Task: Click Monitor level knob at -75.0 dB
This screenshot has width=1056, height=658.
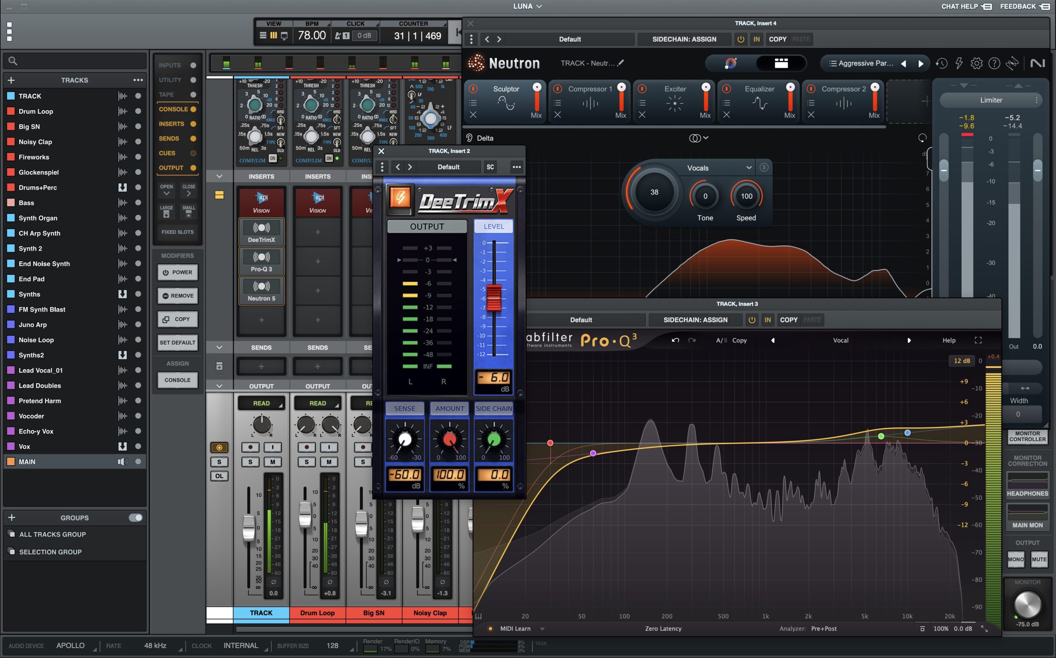Action: pos(1027,605)
